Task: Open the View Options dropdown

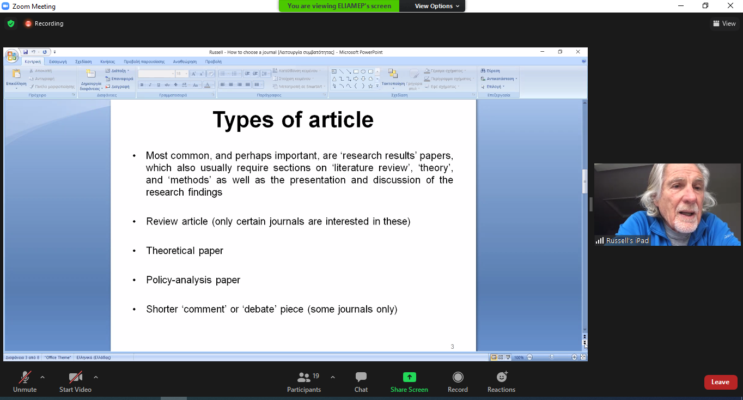Action: (x=437, y=6)
